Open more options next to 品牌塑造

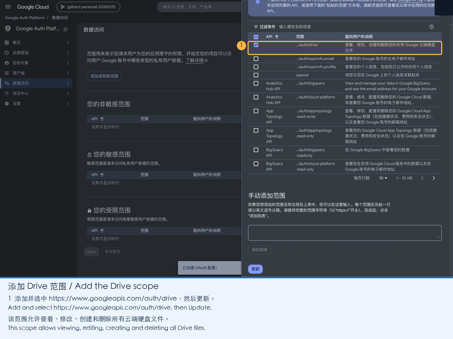point(68,53)
